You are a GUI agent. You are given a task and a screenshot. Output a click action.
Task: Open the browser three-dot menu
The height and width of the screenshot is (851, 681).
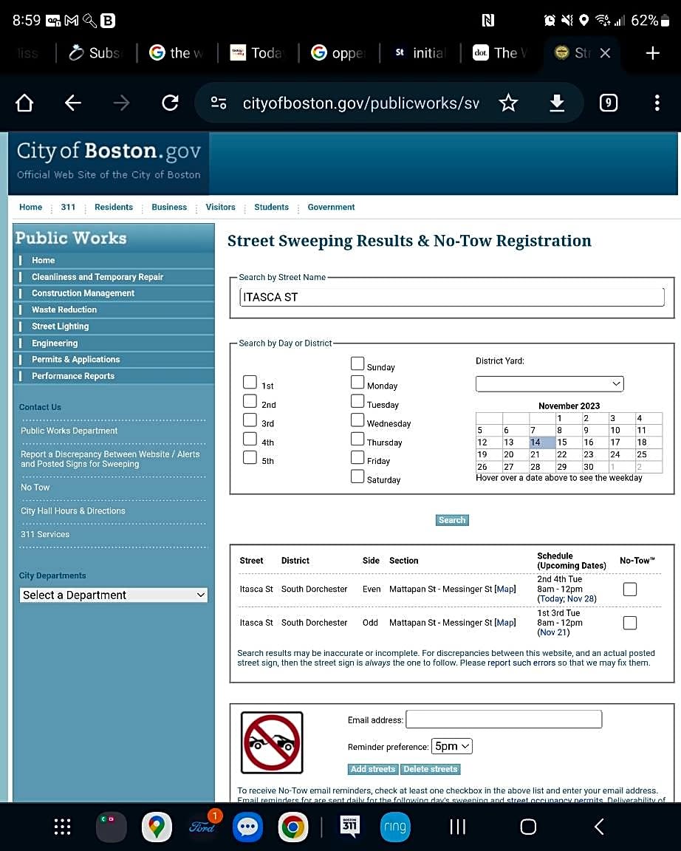pos(657,103)
